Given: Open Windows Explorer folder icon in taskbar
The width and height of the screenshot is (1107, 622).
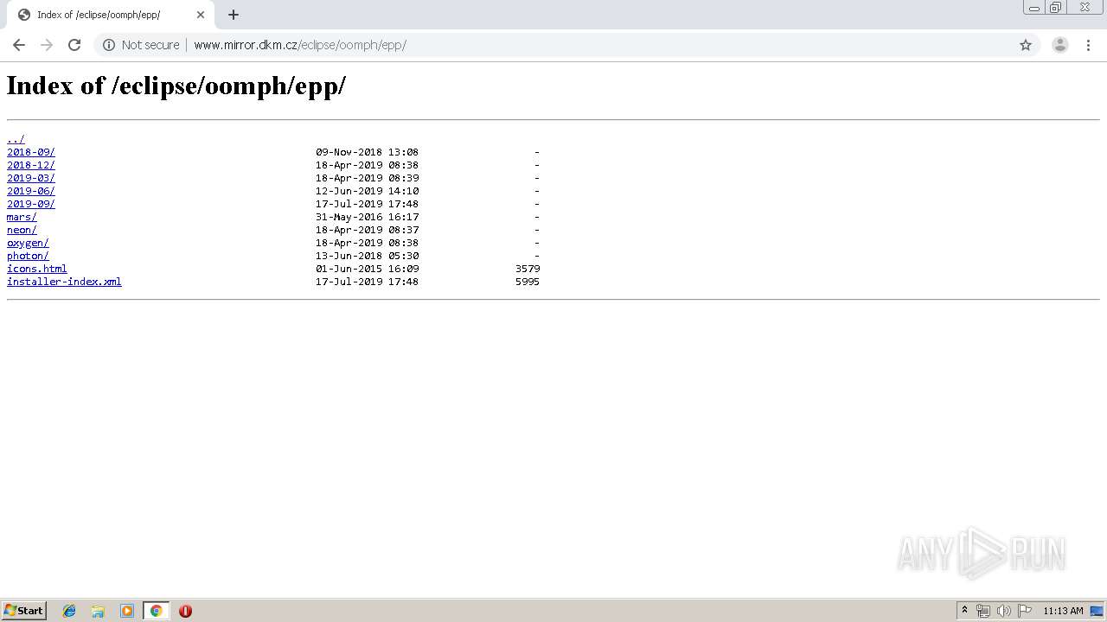Looking at the screenshot, I should point(98,611).
